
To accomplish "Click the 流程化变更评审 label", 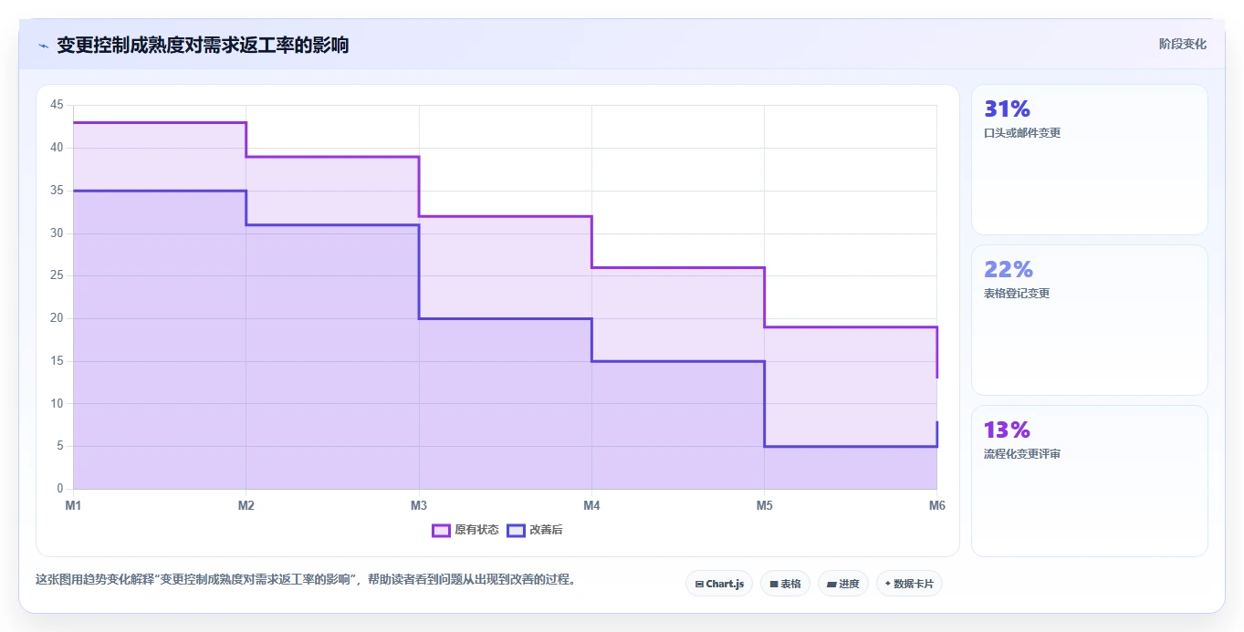I will [1022, 454].
